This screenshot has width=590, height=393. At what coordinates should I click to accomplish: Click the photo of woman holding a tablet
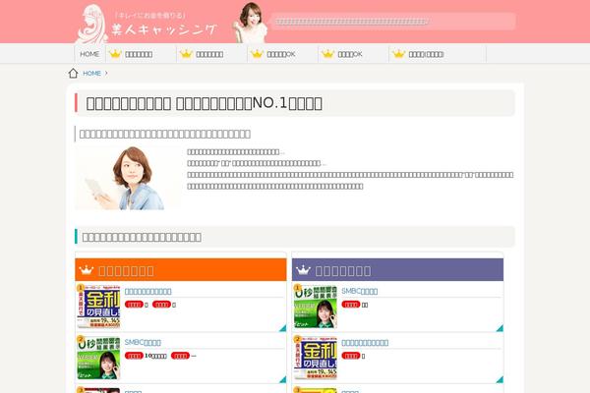(x=128, y=178)
